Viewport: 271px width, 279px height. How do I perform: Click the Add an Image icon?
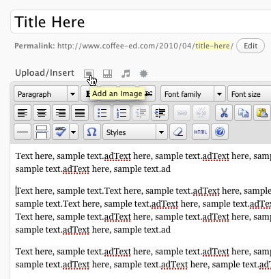89,73
